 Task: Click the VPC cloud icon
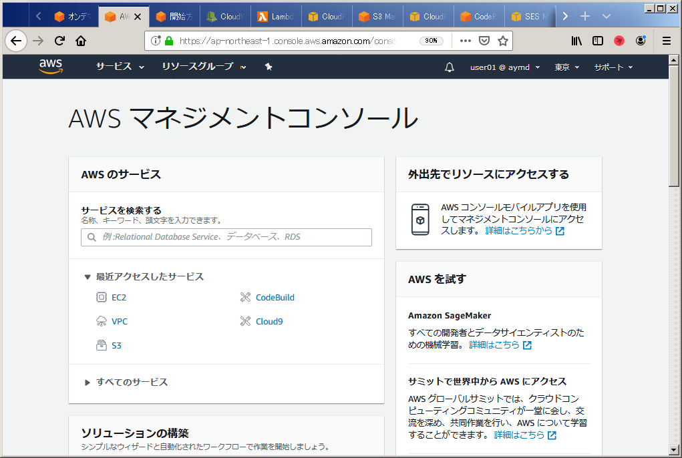click(102, 321)
